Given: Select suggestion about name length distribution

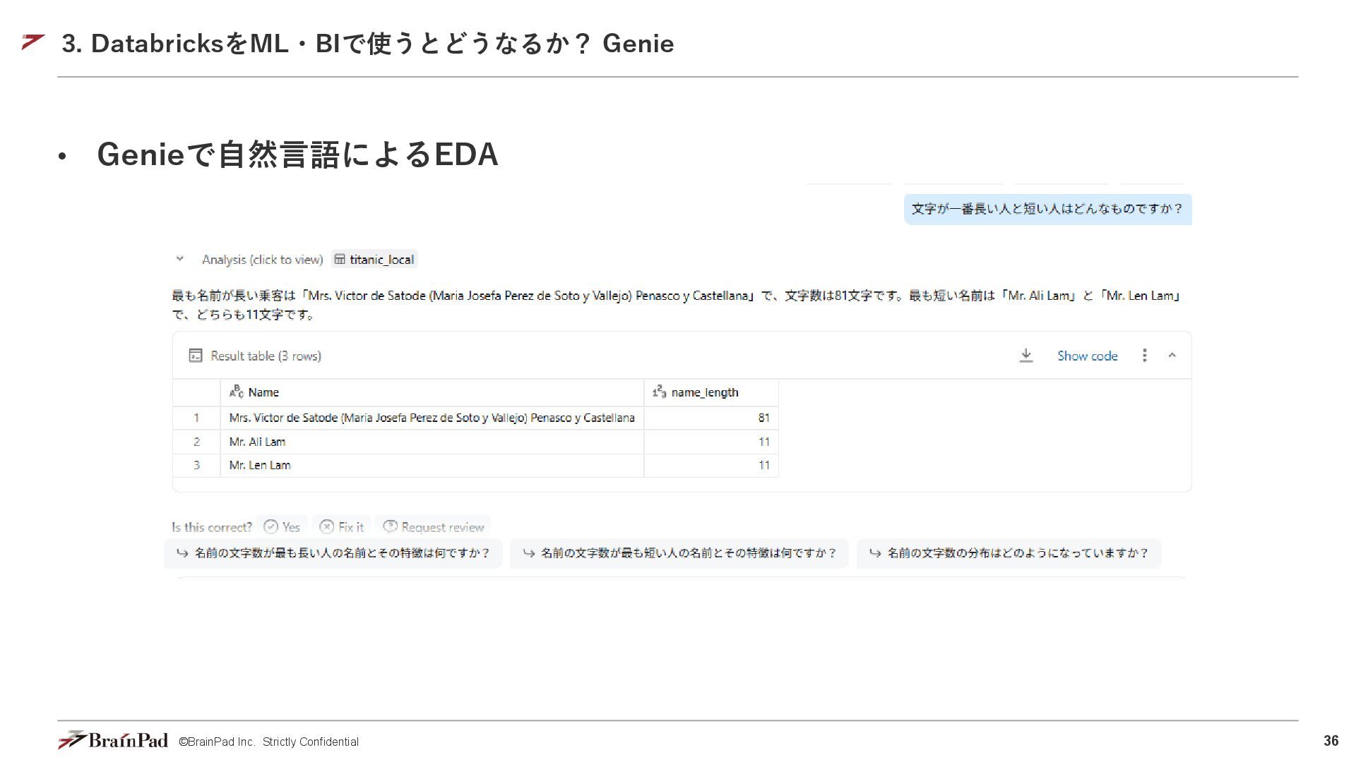Looking at the screenshot, I should [x=1009, y=553].
